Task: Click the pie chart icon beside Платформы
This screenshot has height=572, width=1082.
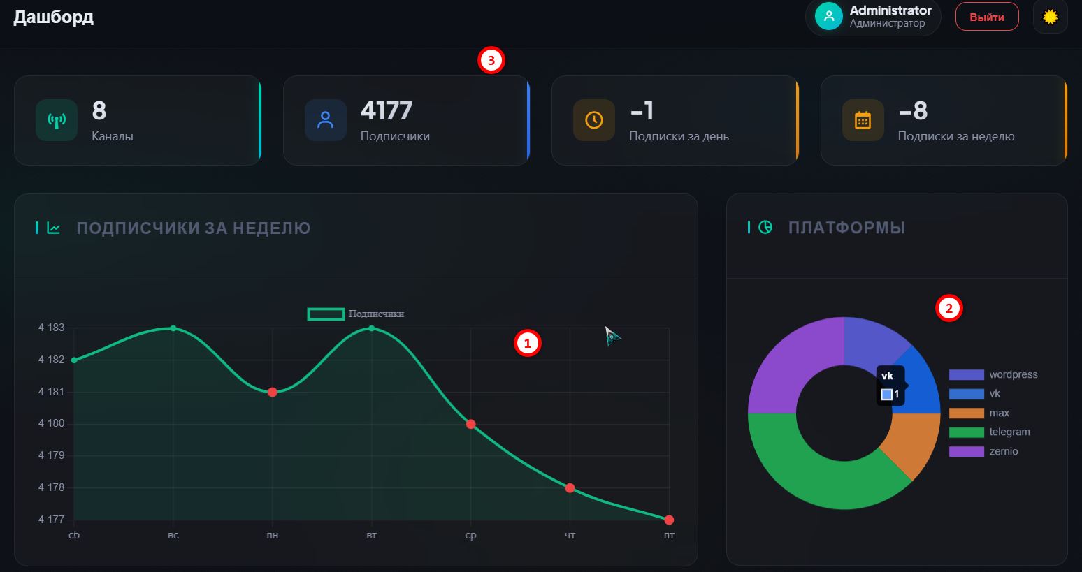Action: pos(765,227)
